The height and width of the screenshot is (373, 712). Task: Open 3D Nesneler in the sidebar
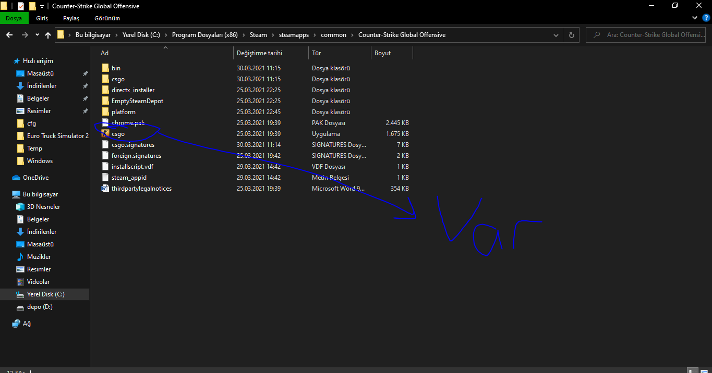[x=43, y=207]
